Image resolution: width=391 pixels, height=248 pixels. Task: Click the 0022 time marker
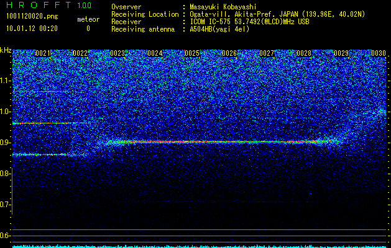[80, 53]
